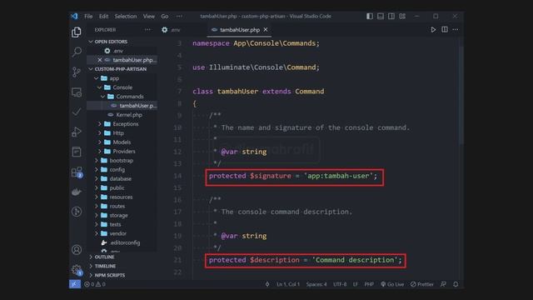Click the remote window status icon

pyautogui.click(x=75, y=284)
